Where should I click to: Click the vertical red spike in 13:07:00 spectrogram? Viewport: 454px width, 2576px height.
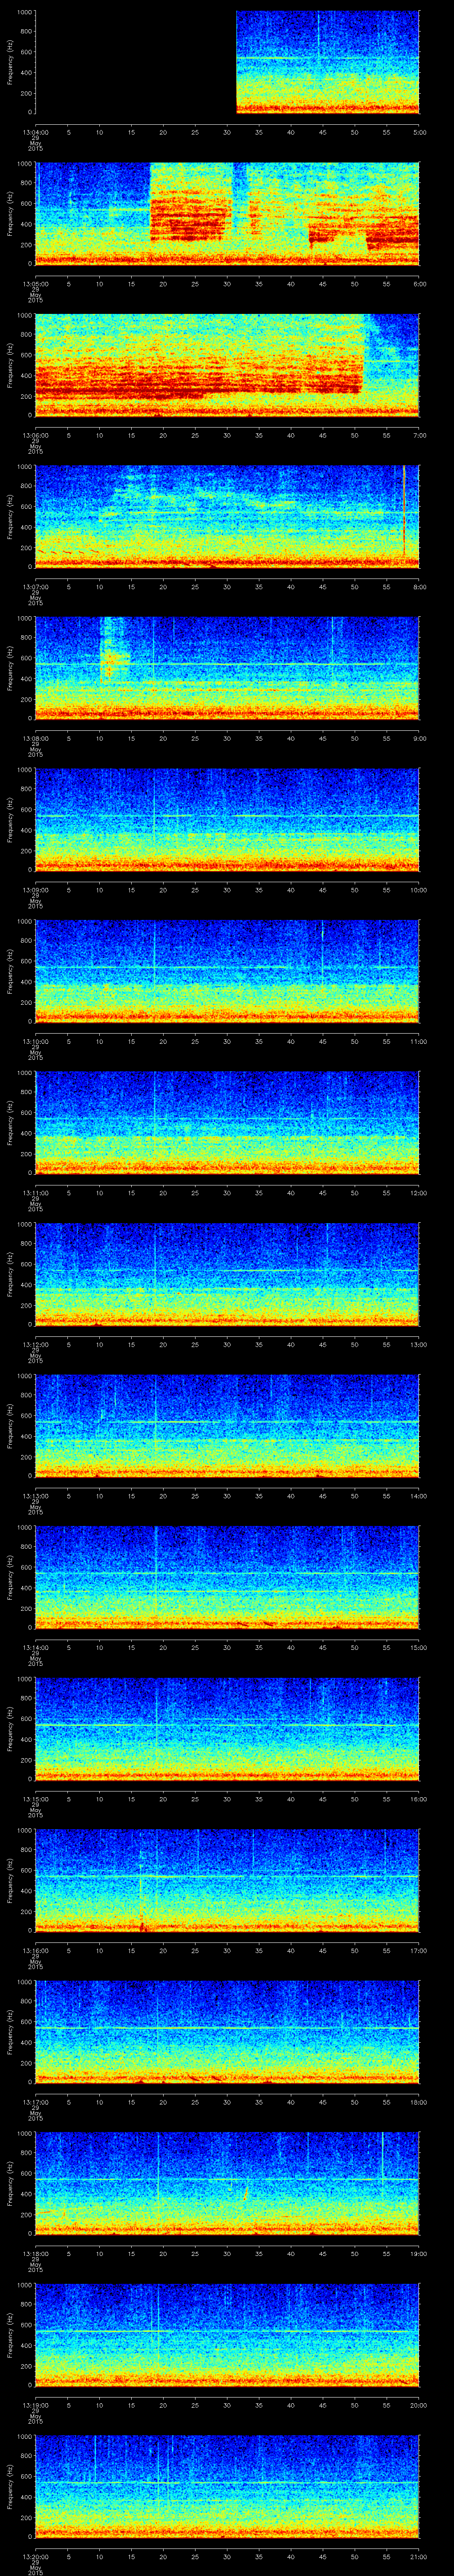[404, 510]
